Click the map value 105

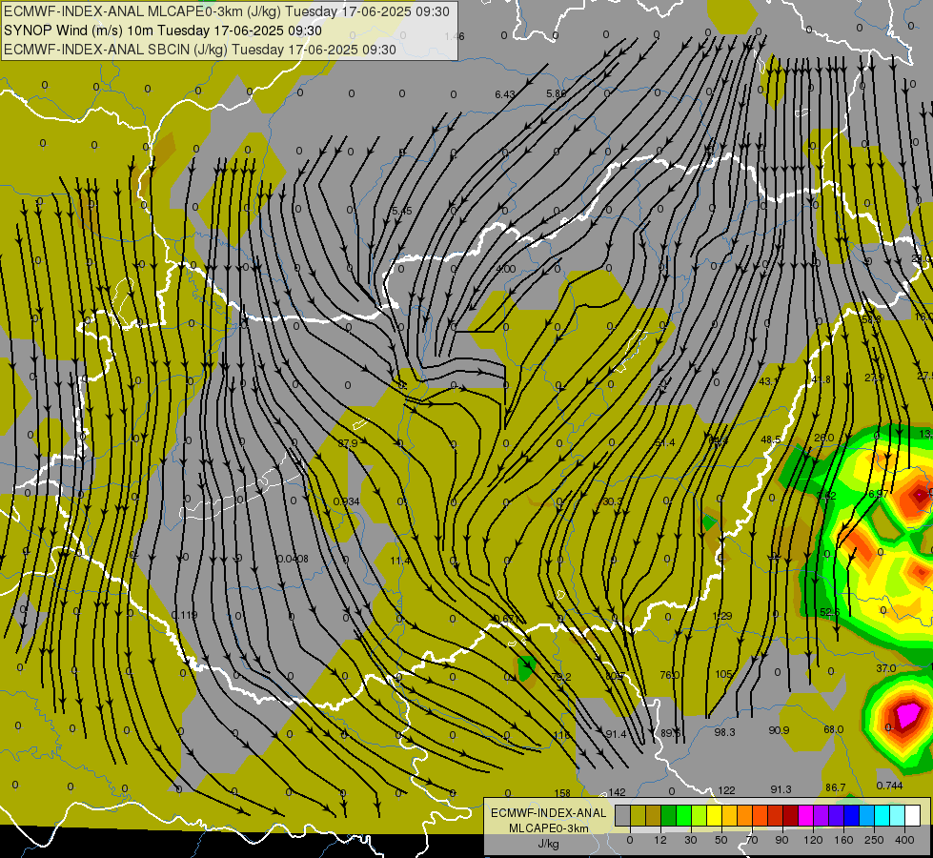(x=723, y=674)
